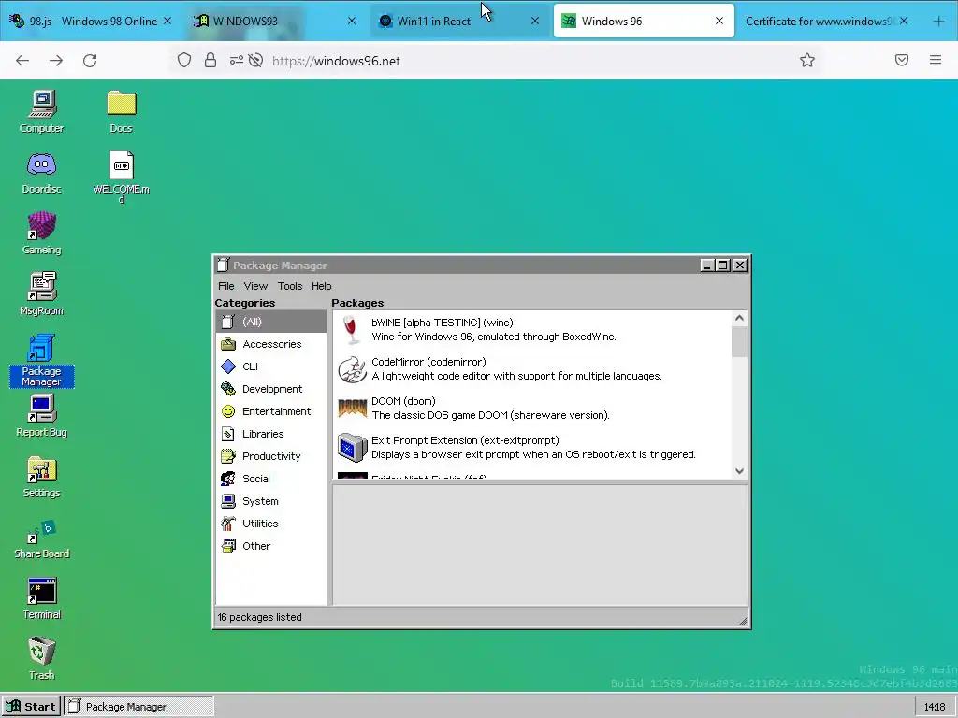The image size is (958, 718).
Task: Click the Package Manager taskbar button
Action: point(139,707)
